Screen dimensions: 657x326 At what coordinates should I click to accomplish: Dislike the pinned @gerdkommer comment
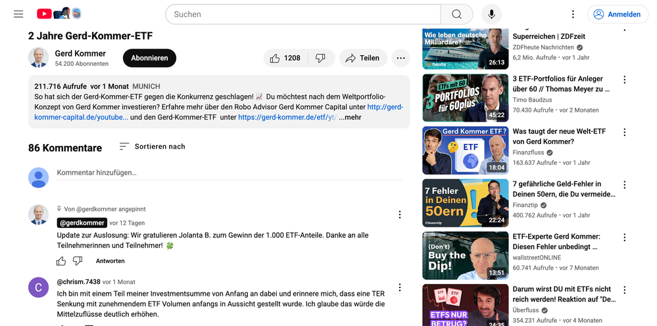click(x=78, y=261)
